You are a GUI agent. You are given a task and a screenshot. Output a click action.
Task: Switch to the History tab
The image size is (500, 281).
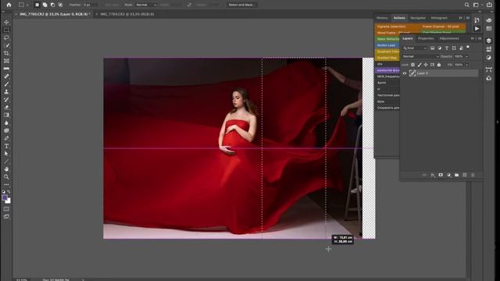coord(382,18)
